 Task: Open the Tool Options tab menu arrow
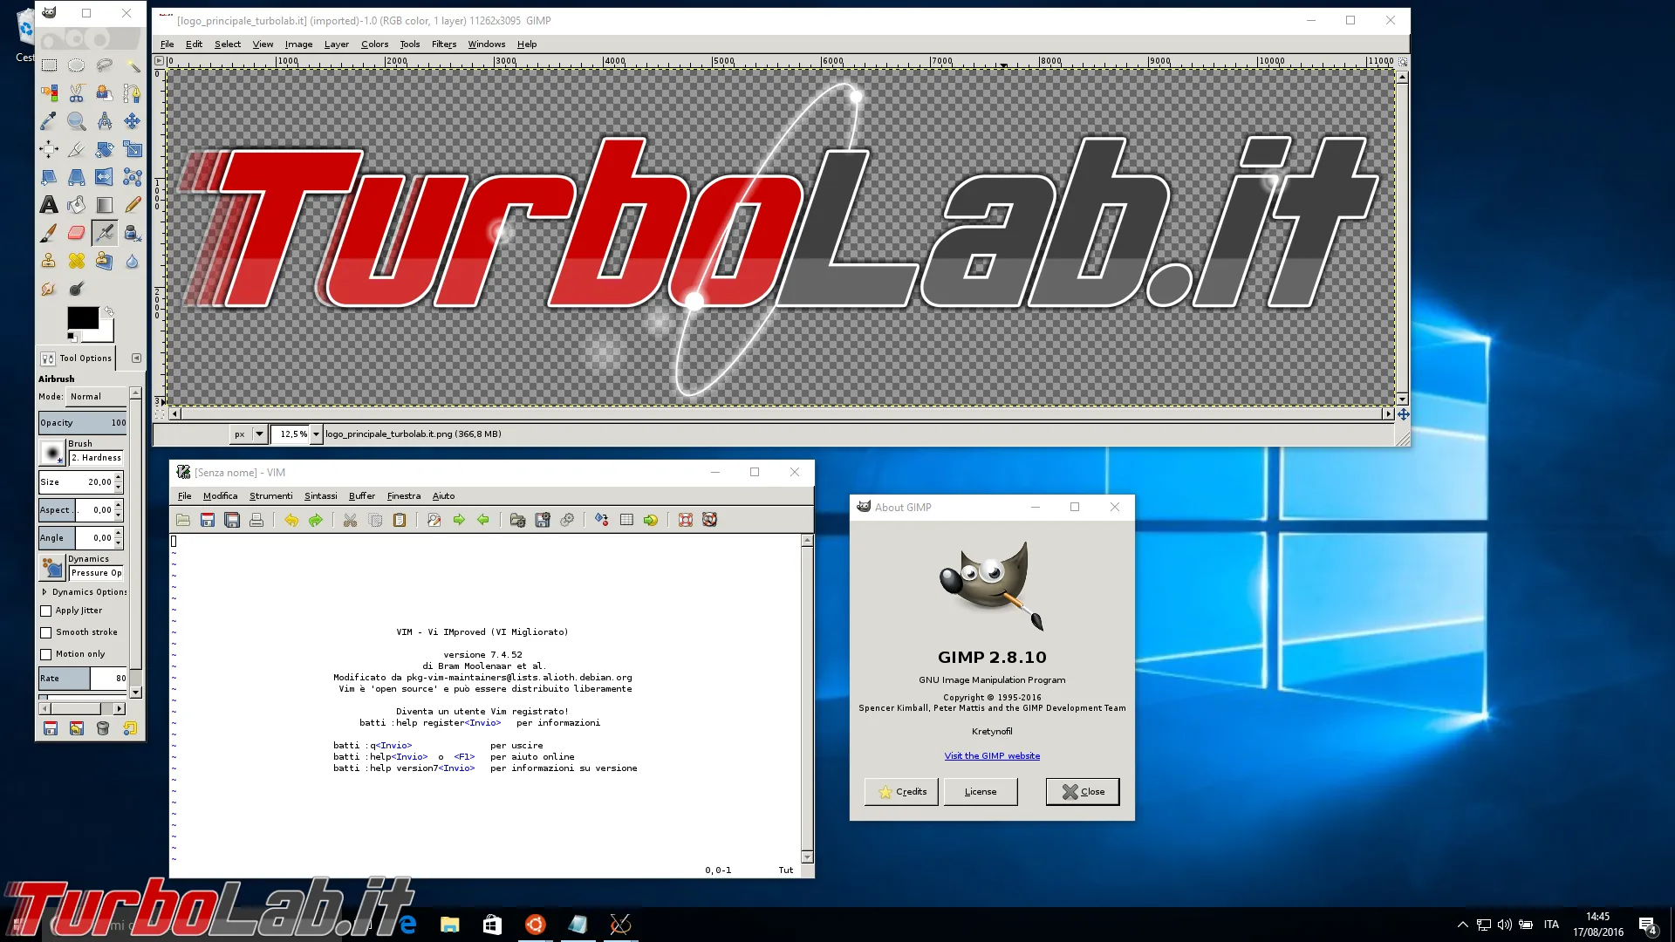[136, 358]
